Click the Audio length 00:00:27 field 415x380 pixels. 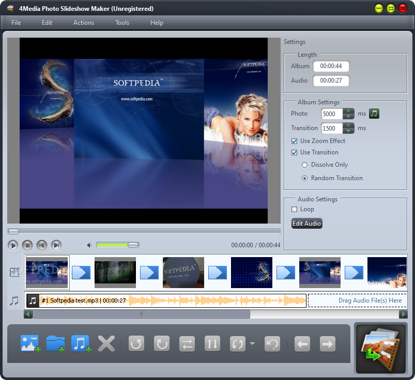point(331,81)
